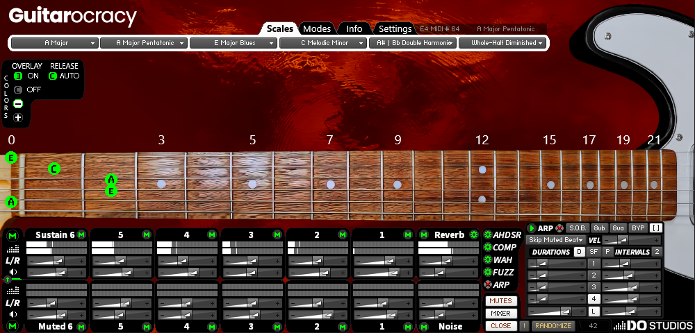Click the CLOSE panel button
The width and height of the screenshot is (695, 333).
[x=500, y=325]
